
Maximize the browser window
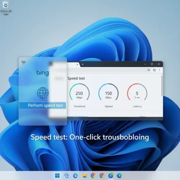152,64
